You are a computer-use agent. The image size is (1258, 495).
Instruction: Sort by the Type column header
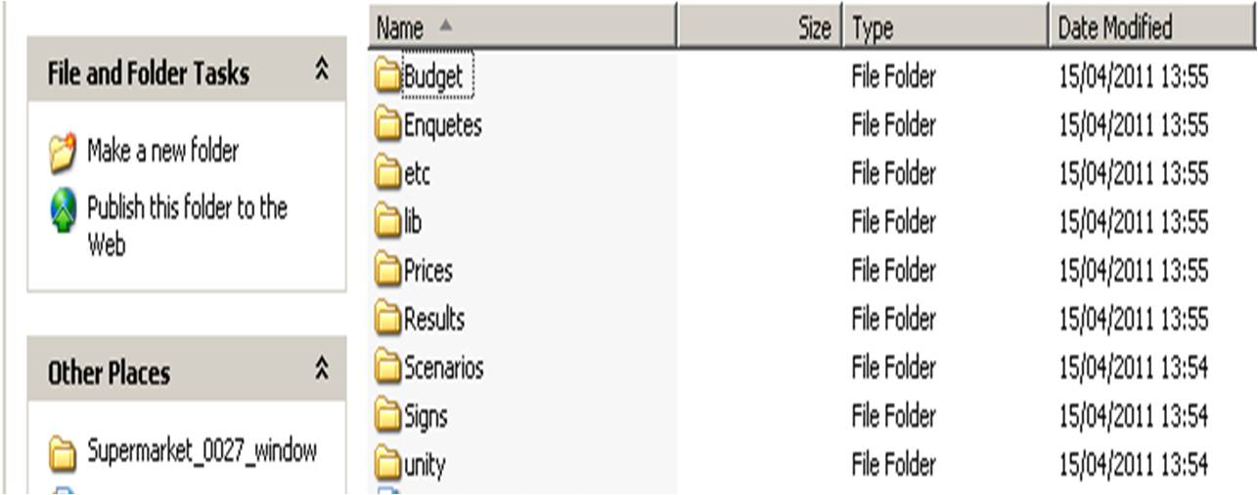coord(947,27)
